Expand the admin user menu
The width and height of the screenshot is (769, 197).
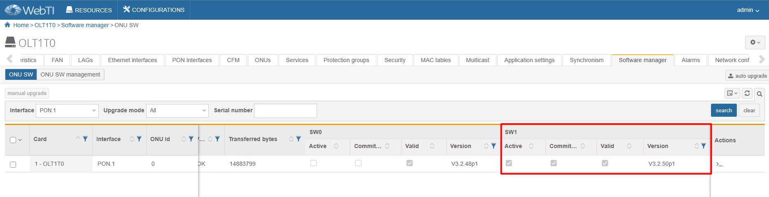[748, 10]
